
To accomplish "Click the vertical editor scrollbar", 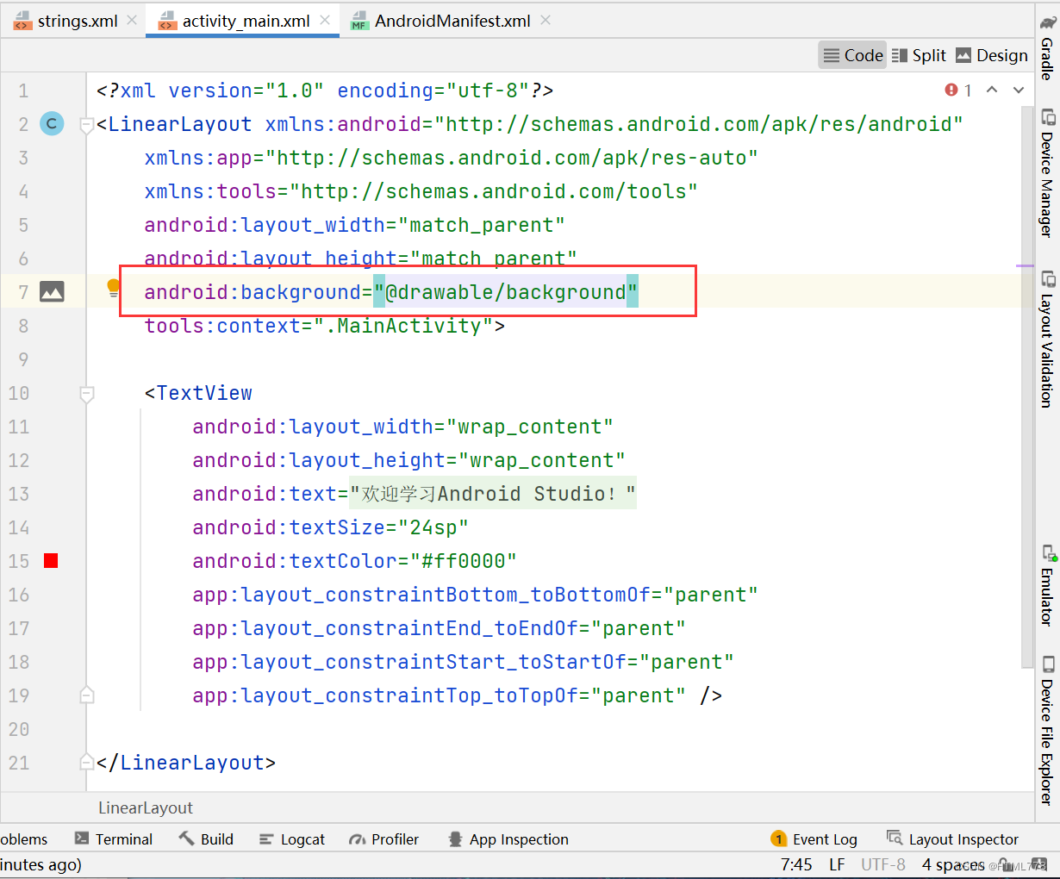I will 1026,388.
